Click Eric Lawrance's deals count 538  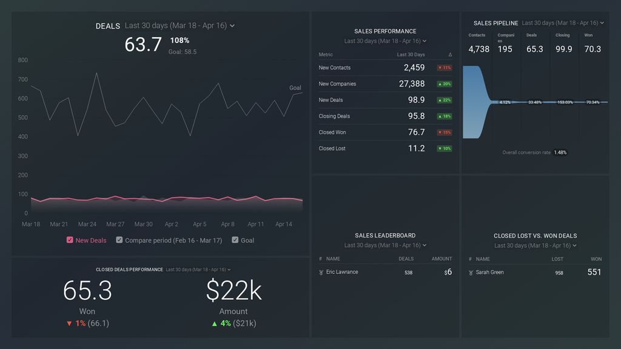coord(408,273)
